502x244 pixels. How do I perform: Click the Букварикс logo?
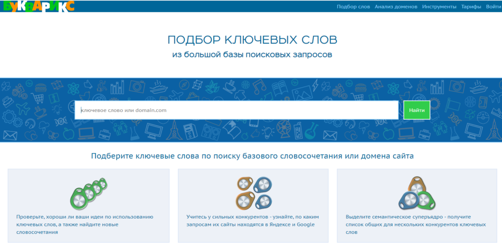point(38,6)
